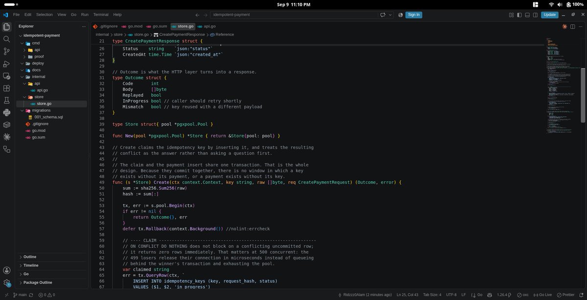Screen dimensions: 587x300
Task: Click the Sign In button
Action: click(414, 15)
